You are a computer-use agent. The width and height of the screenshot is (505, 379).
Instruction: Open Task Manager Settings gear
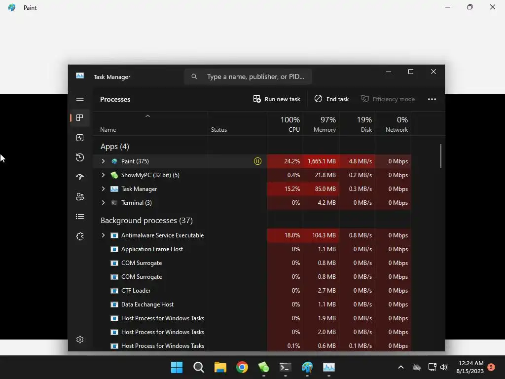[x=80, y=340]
